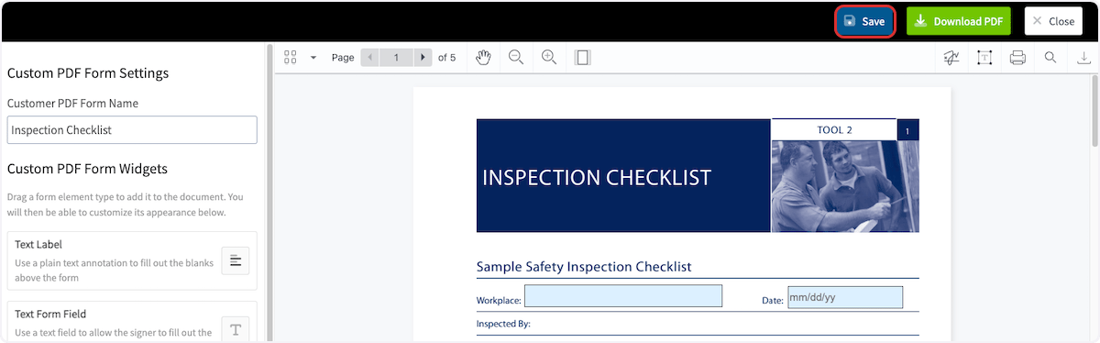
Task: Zoom in on the PDF
Action: 549,57
